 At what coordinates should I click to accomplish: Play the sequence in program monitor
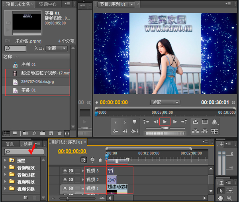165,122
